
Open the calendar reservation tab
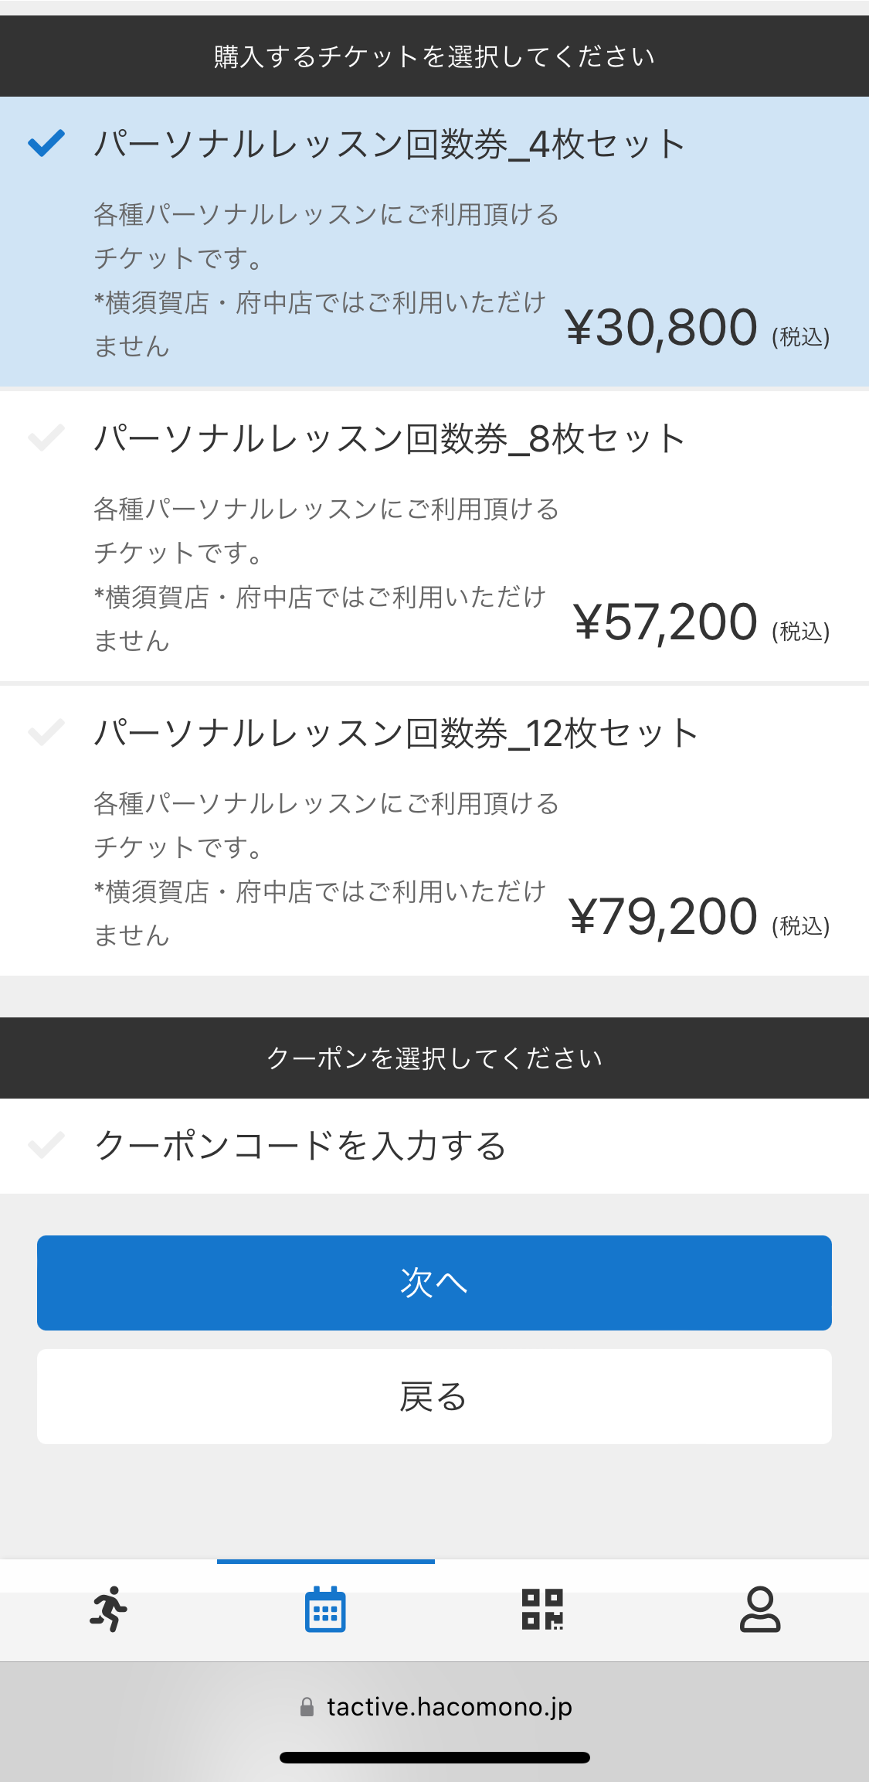pos(325,1609)
